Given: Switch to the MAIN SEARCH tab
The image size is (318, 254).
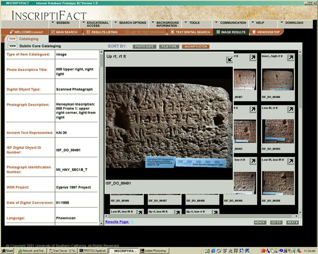Looking at the screenshot, I should pyautogui.click(x=65, y=32).
